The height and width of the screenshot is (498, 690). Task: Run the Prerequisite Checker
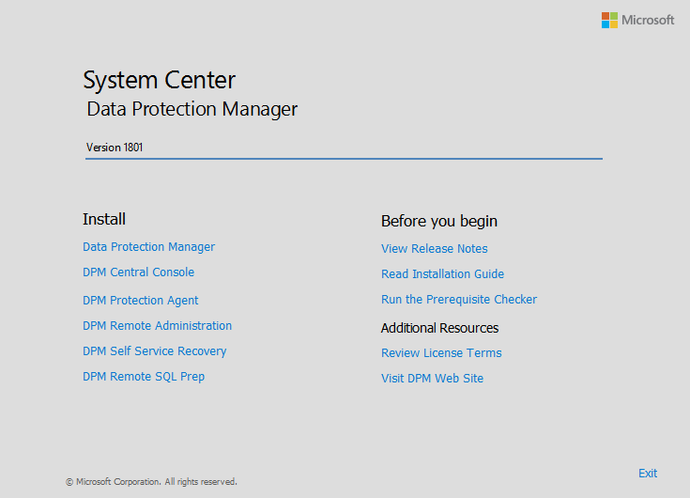[458, 300]
